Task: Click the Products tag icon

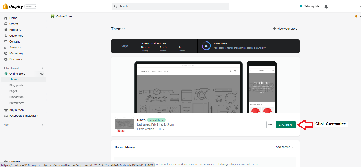Action: [6, 30]
